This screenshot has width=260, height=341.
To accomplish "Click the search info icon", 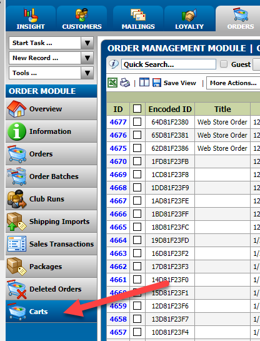I will click(x=114, y=64).
